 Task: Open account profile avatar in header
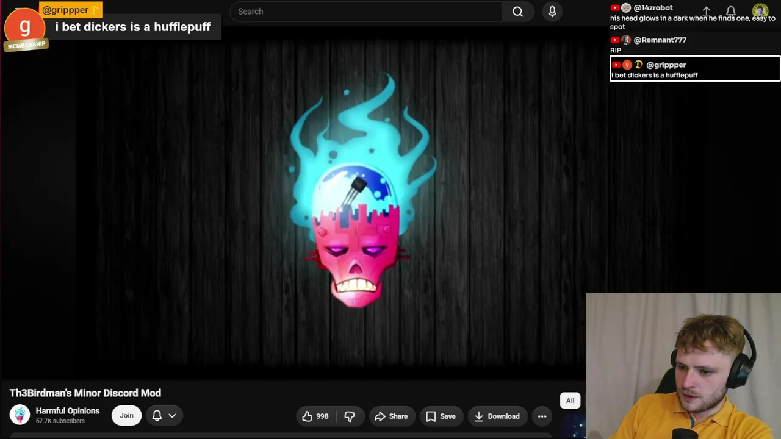[760, 11]
